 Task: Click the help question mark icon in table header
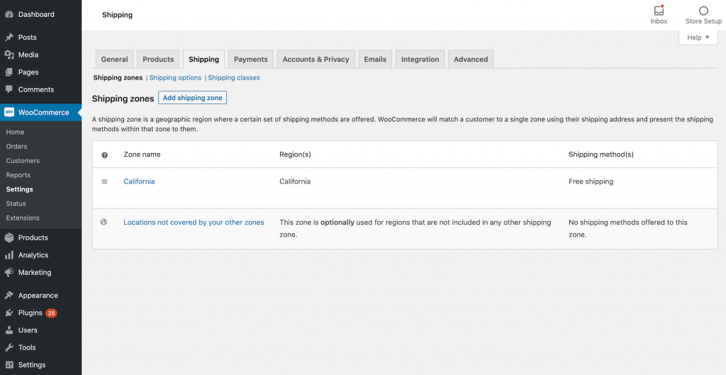(104, 155)
